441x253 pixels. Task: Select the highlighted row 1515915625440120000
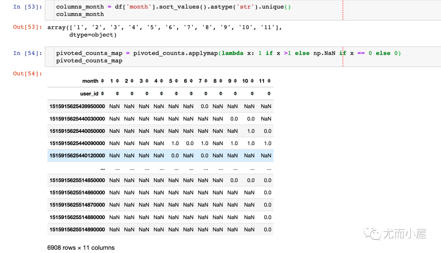pyautogui.click(x=77, y=156)
